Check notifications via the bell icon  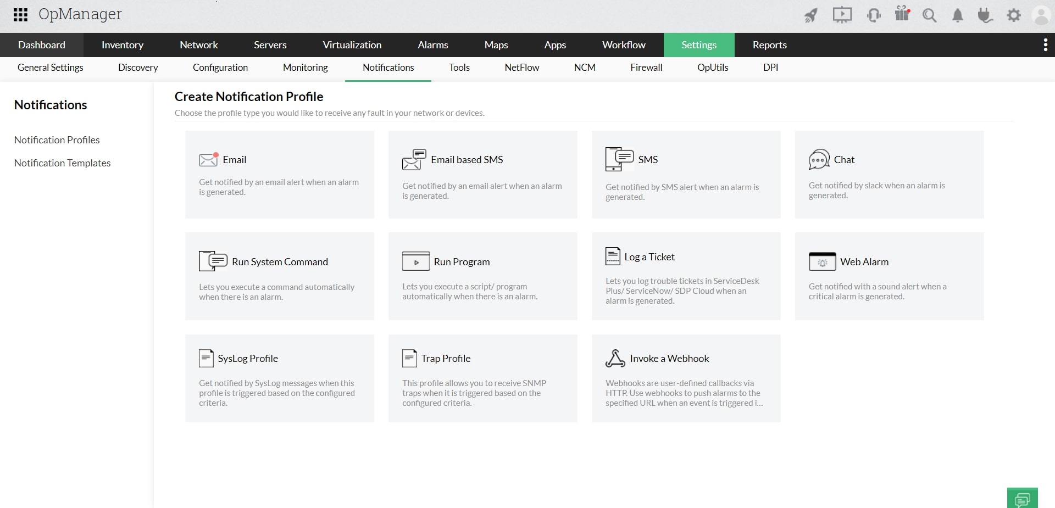coord(957,15)
